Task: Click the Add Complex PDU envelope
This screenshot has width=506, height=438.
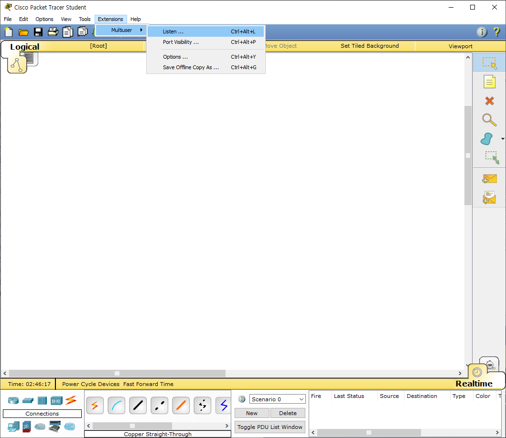Action: click(x=489, y=198)
